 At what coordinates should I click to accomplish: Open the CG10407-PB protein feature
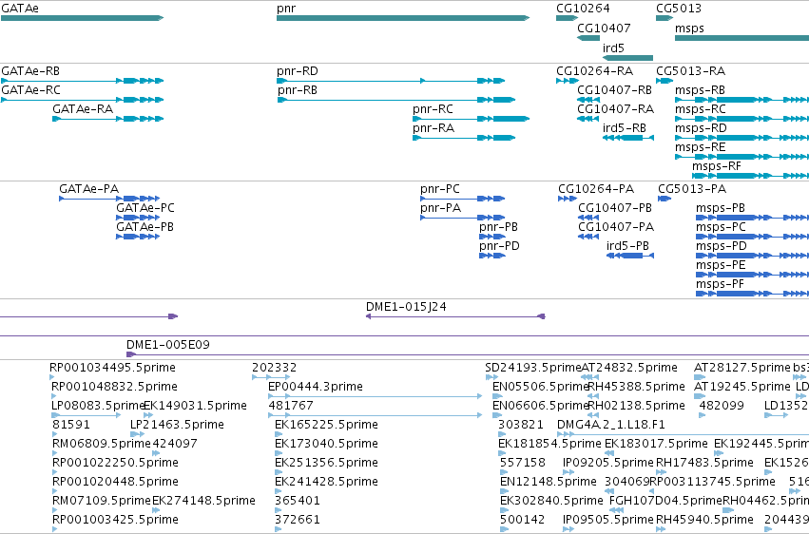[588, 218]
